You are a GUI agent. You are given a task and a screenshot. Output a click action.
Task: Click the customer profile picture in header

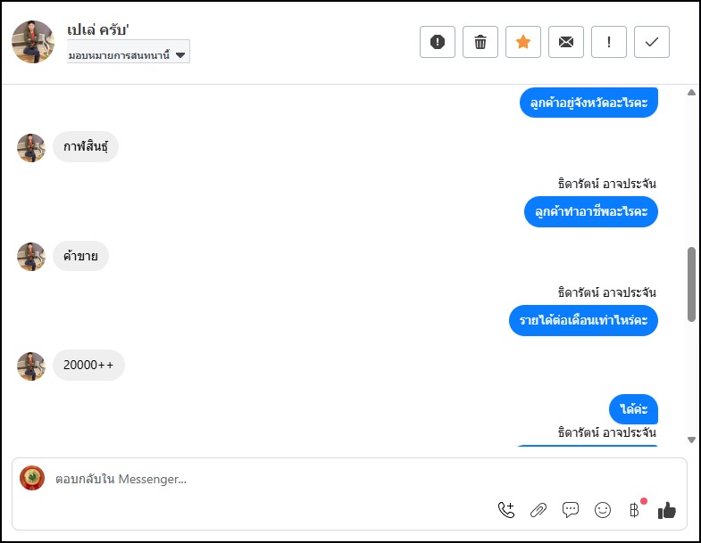point(33,42)
